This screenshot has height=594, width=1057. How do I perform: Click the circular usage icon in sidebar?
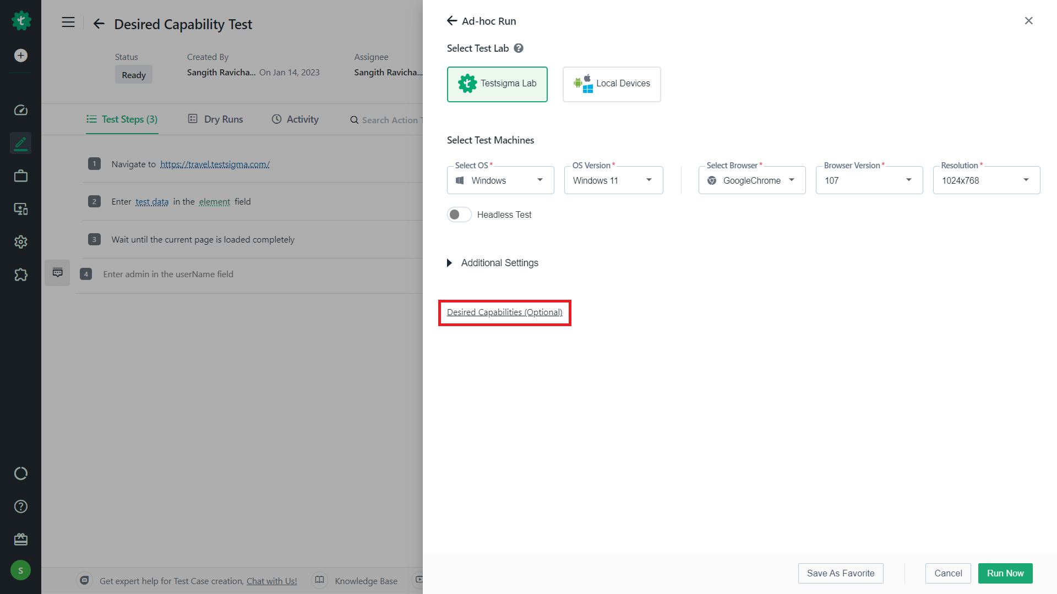[21, 474]
